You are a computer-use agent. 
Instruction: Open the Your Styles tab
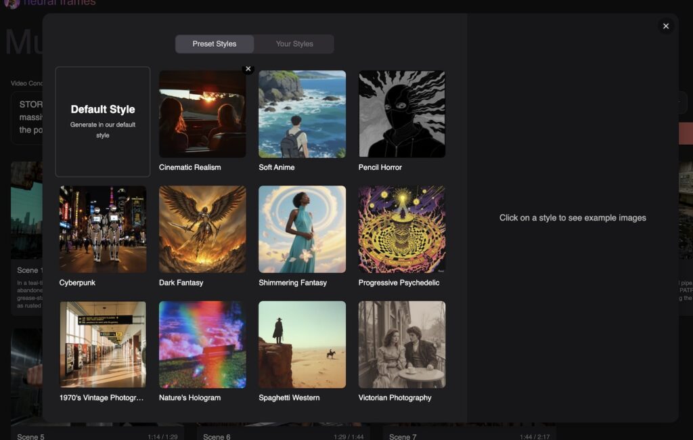[294, 44]
